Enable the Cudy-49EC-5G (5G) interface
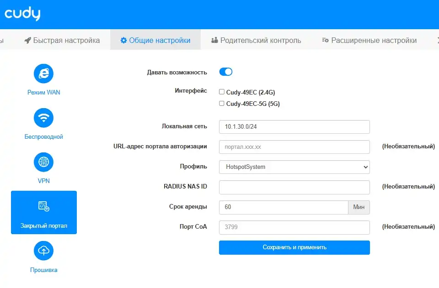This screenshot has width=439, height=288. pyautogui.click(x=221, y=103)
